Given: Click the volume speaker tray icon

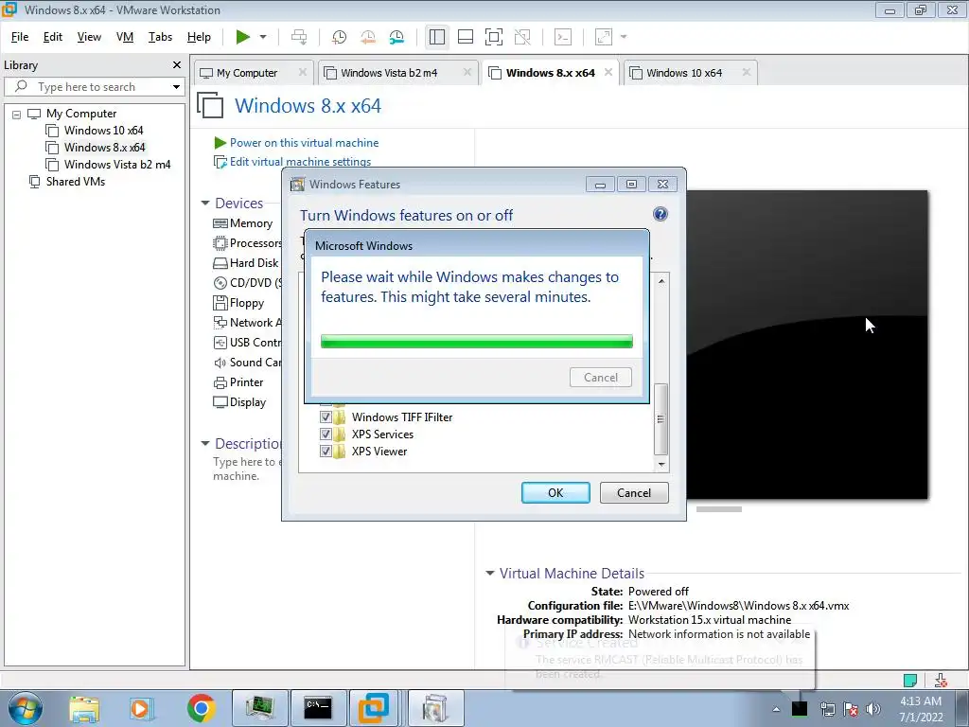Looking at the screenshot, I should pyautogui.click(x=873, y=709).
